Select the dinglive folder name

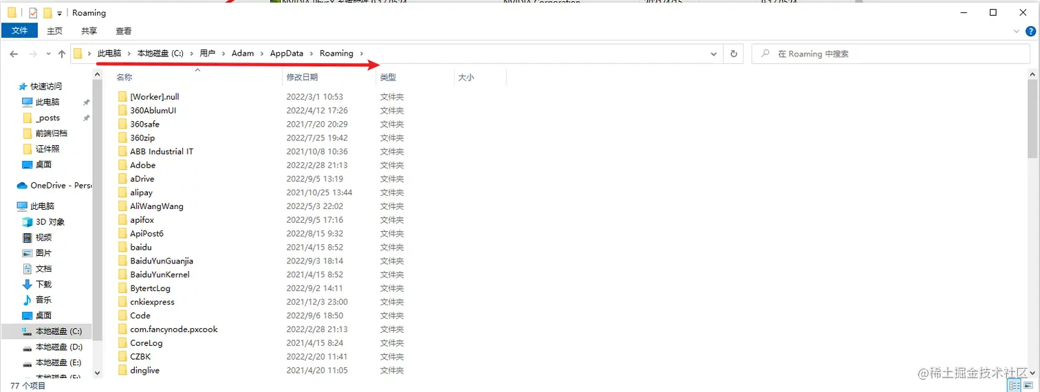coord(145,370)
